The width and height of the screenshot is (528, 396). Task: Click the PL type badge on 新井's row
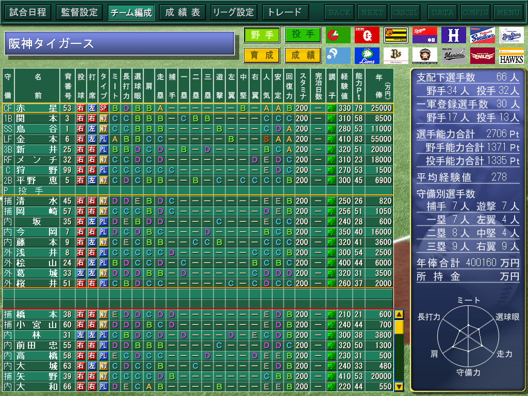(103, 149)
